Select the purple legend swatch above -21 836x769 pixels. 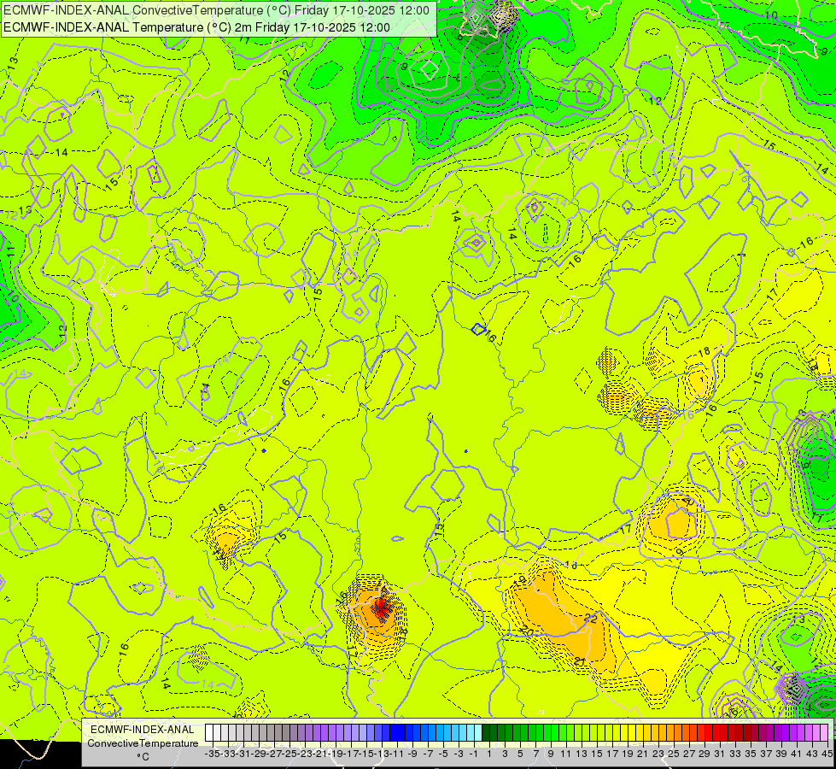click(x=317, y=732)
